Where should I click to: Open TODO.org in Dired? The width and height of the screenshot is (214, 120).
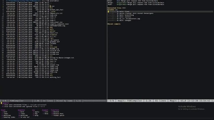53,72
